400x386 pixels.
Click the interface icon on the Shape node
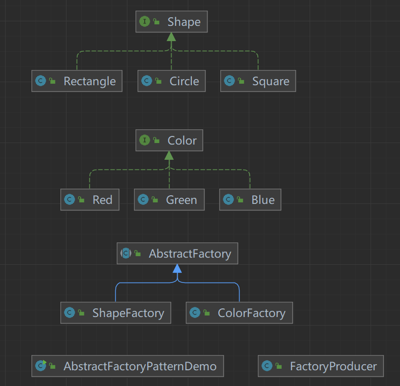(145, 22)
